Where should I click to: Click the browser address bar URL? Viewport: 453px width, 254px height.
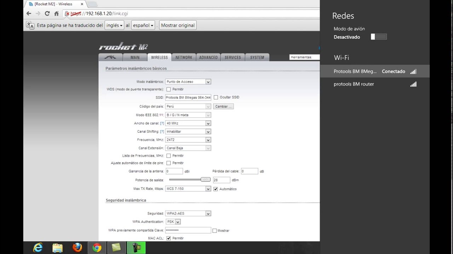pyautogui.click(x=191, y=13)
